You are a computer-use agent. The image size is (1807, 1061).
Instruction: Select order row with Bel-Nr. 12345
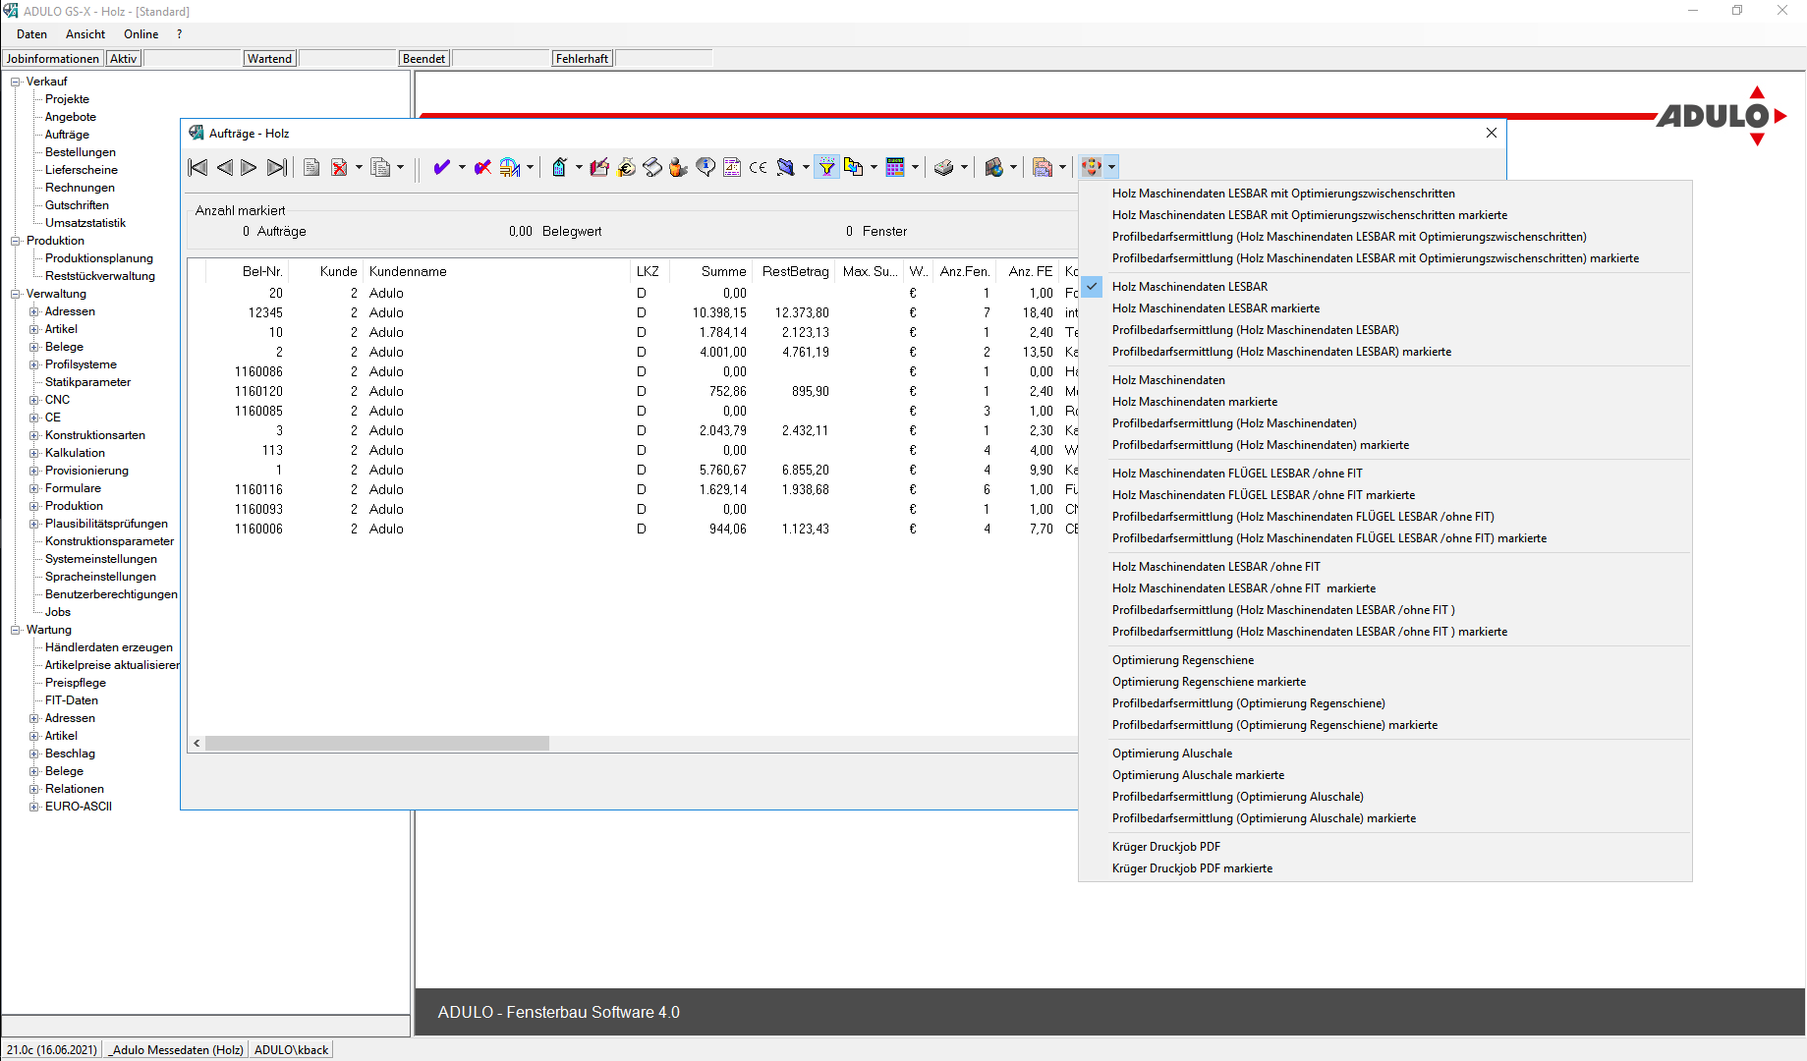(x=632, y=312)
